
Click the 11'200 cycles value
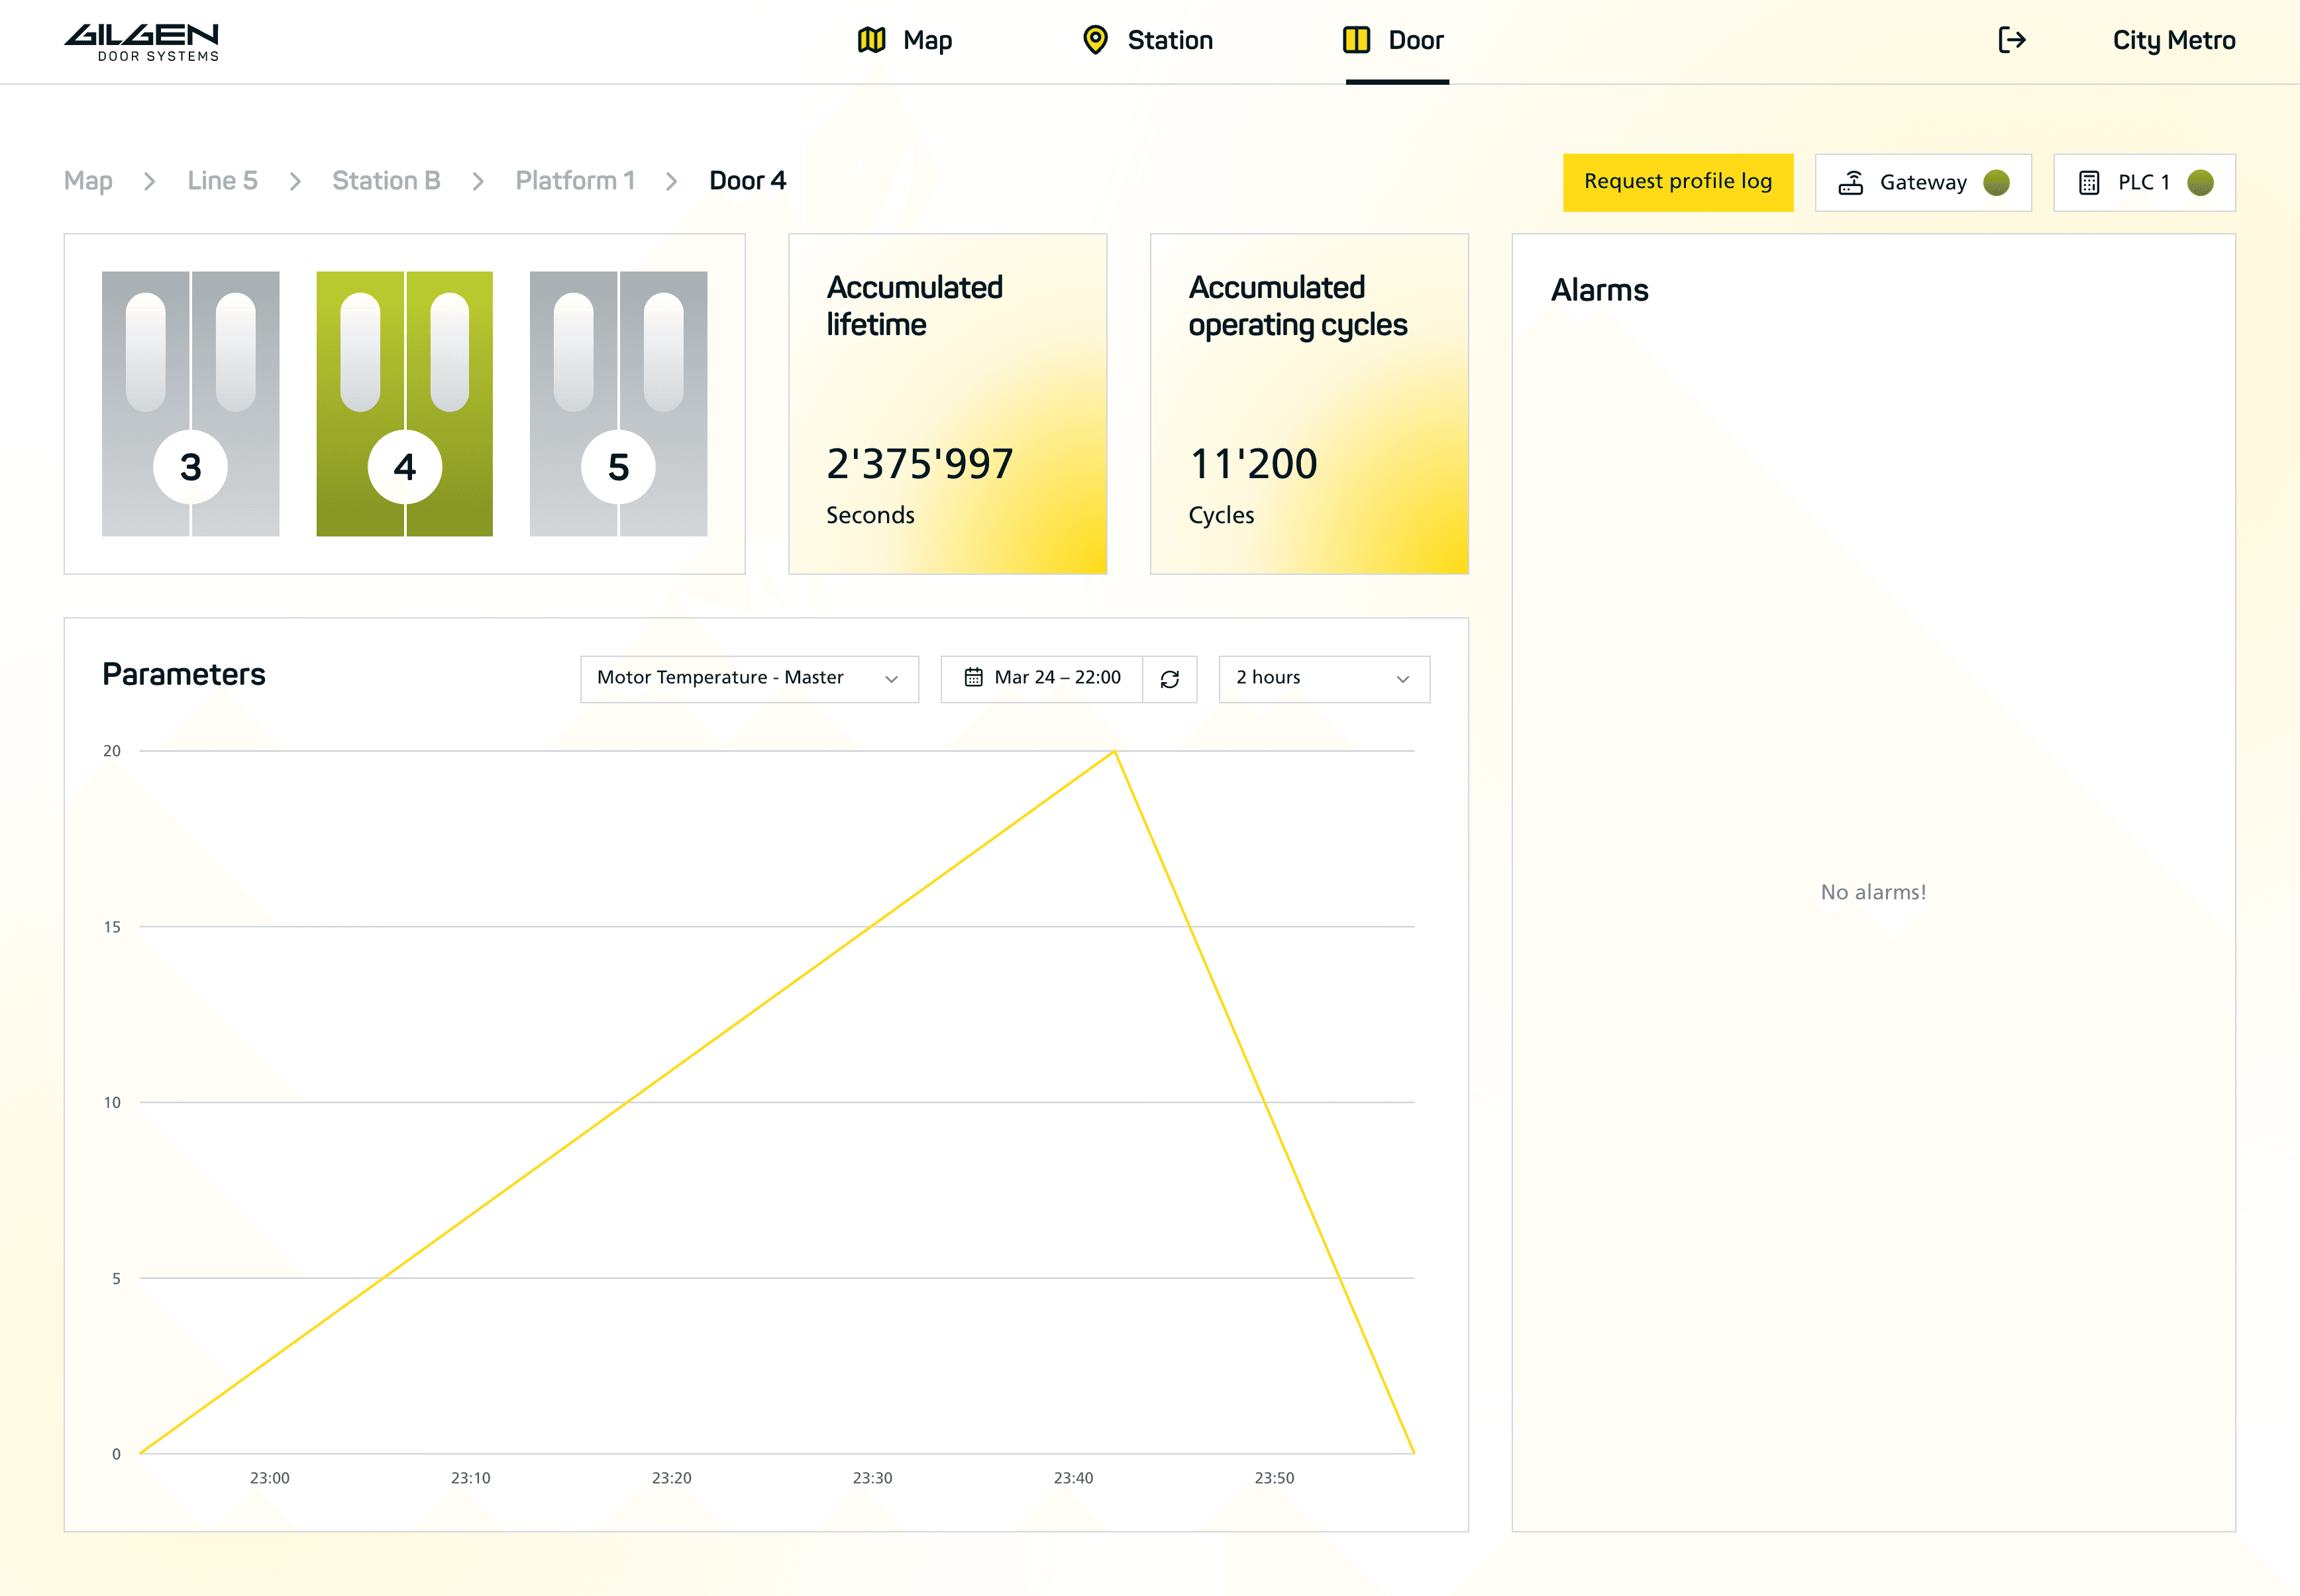tap(1253, 464)
